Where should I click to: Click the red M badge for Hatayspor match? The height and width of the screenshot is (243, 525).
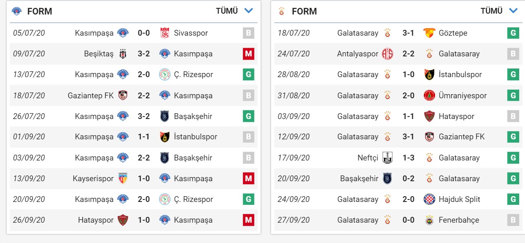click(x=249, y=220)
